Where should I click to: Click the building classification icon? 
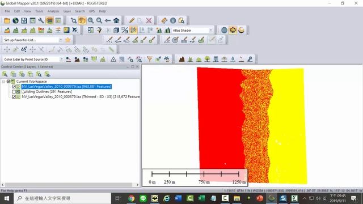(216, 59)
